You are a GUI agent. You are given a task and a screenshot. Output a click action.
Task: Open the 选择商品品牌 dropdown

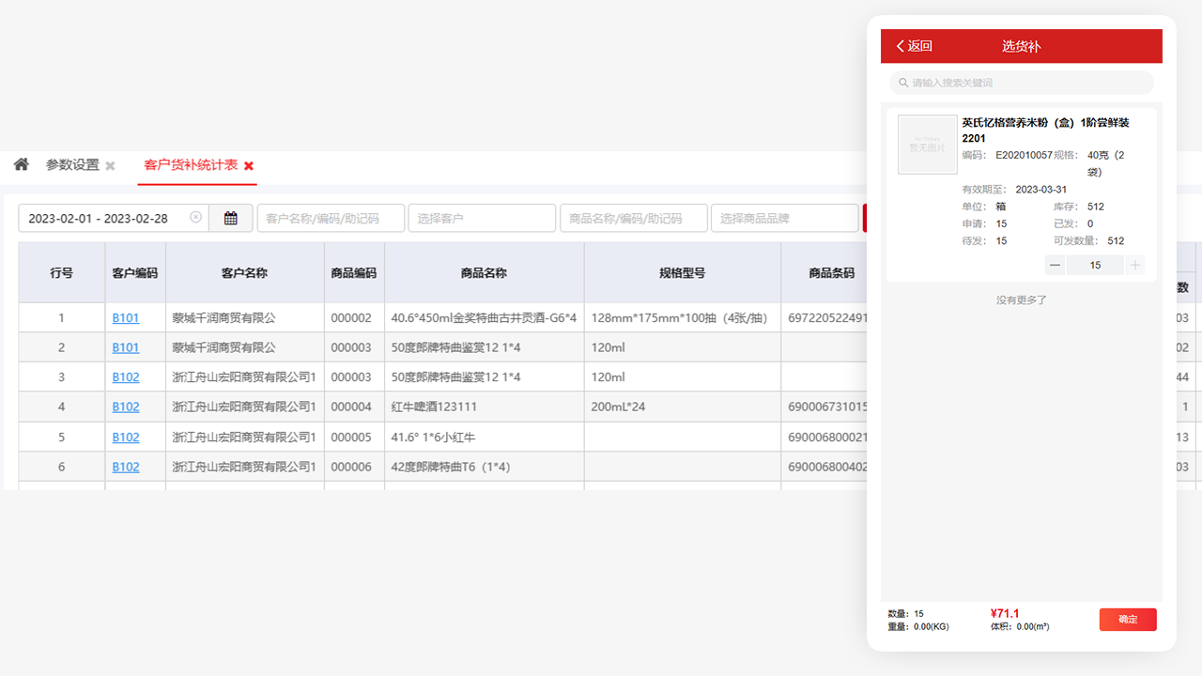[x=784, y=218]
